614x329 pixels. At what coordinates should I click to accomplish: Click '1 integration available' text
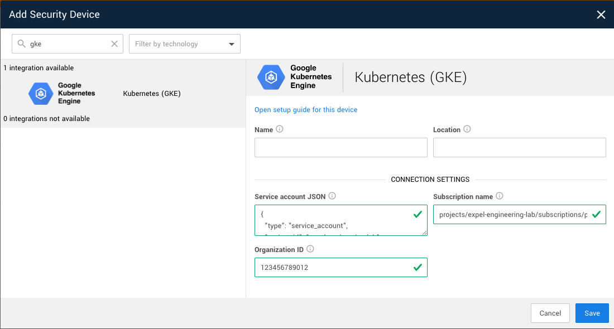(39, 68)
